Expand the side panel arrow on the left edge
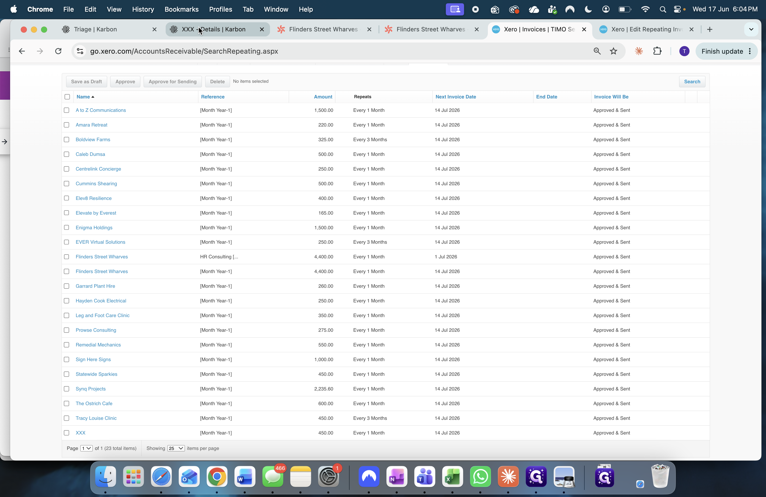766x497 pixels. pos(5,141)
